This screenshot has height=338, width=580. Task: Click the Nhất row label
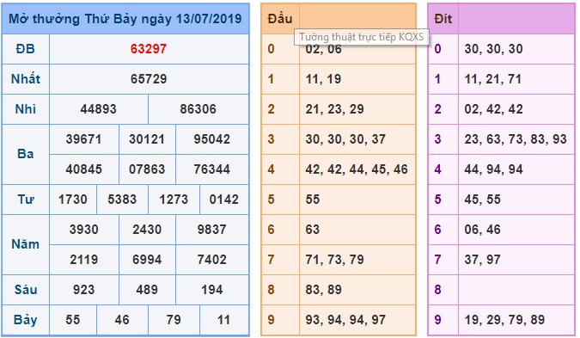point(26,79)
